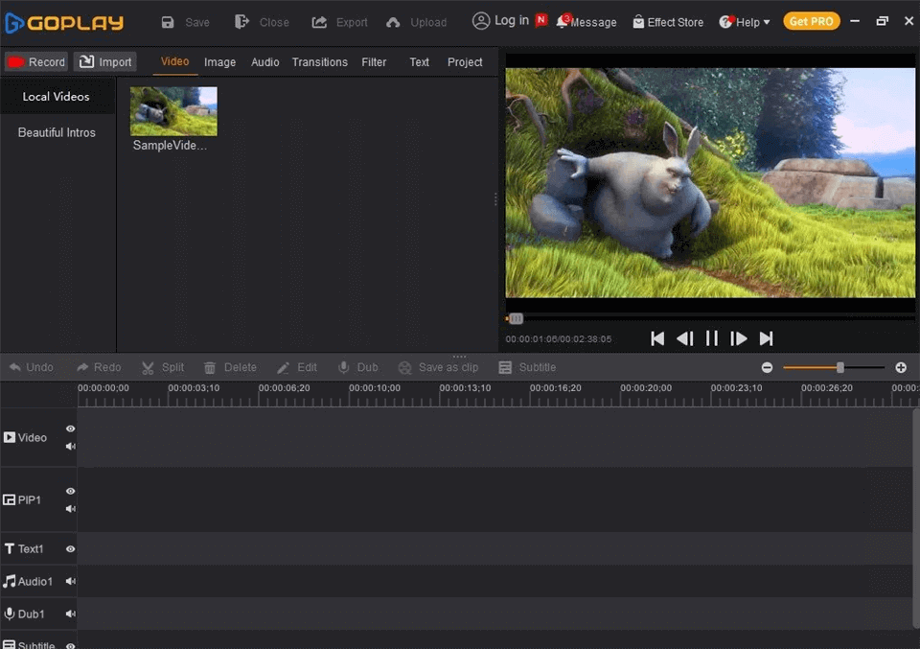Delete the selected clip with trash icon
The width and height of the screenshot is (920, 649).
(x=230, y=367)
